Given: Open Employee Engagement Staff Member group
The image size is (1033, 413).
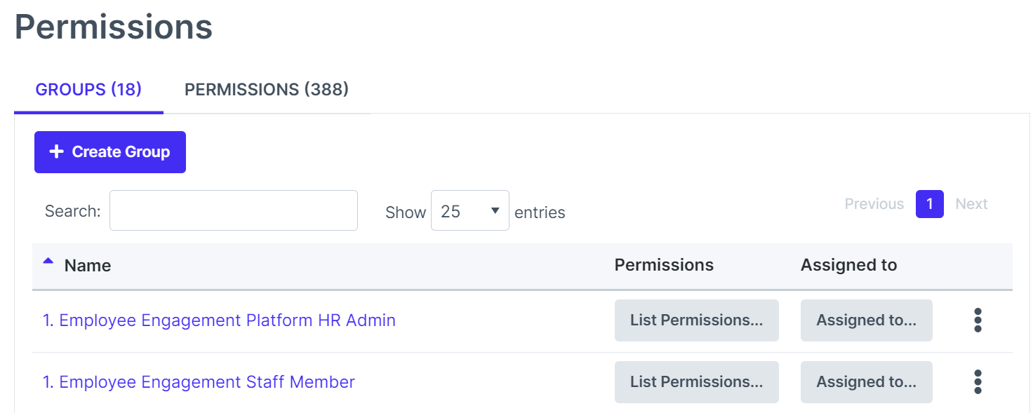Looking at the screenshot, I should pos(199,382).
